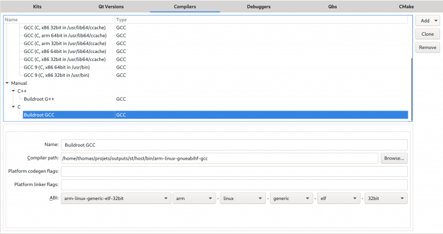Switch to the CMake tab
The image size is (443, 234).
406,6
